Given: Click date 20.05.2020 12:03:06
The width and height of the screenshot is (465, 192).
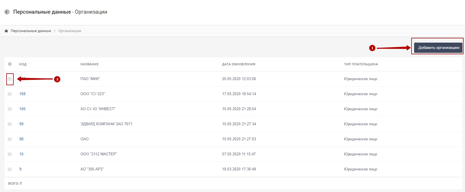Looking at the screenshot, I should [239, 79].
